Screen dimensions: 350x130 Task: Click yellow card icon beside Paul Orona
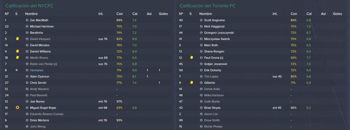pos(191,58)
